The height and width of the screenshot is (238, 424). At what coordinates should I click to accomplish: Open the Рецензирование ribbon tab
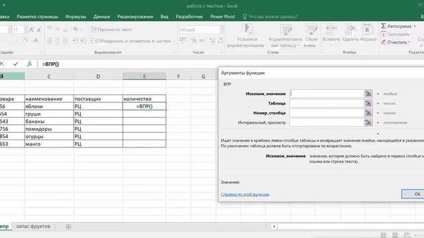pos(135,17)
